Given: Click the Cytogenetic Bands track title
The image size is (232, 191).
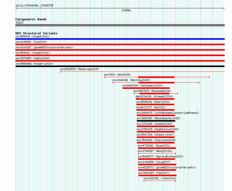Looking at the screenshot, I should click(x=31, y=19).
